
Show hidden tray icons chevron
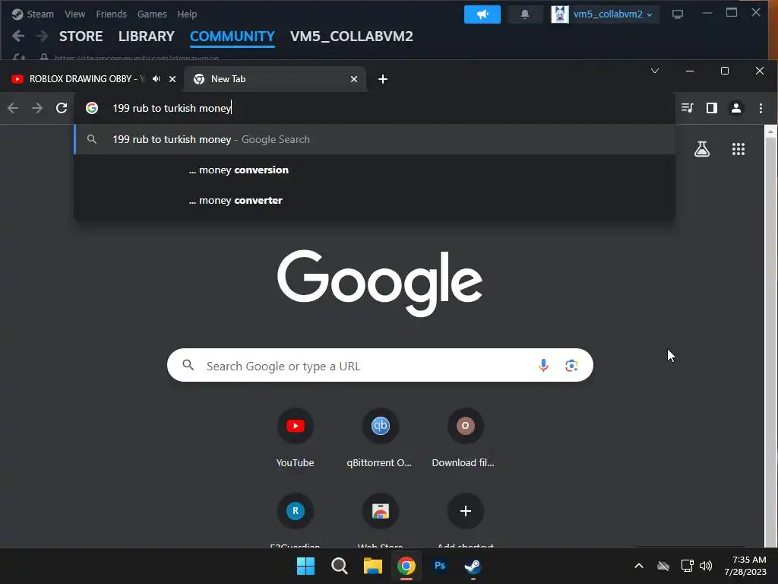point(639,566)
